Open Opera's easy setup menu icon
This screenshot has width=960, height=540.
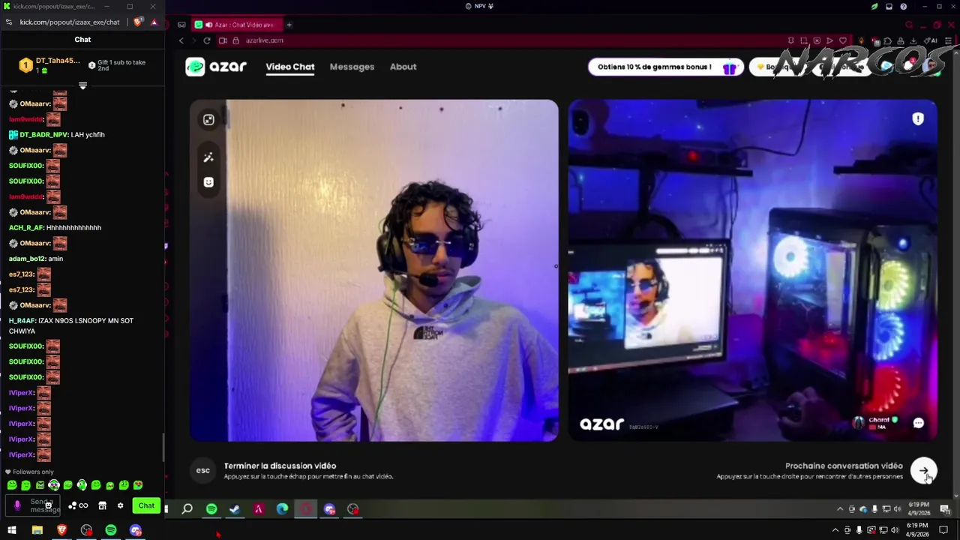coord(950,40)
